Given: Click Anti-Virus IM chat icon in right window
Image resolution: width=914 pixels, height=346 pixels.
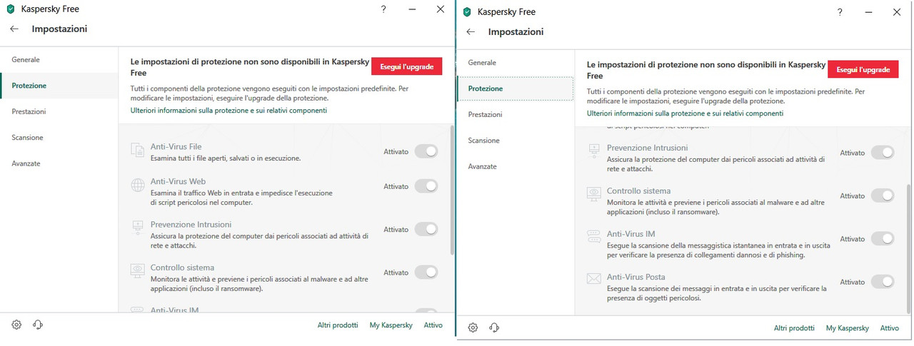Looking at the screenshot, I should pyautogui.click(x=593, y=237).
